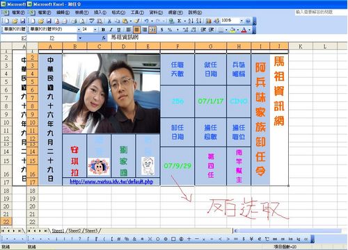The width and height of the screenshot is (348, 250).
Task: Expand the Name Box dropdown arrow
Action: (x=80, y=38)
